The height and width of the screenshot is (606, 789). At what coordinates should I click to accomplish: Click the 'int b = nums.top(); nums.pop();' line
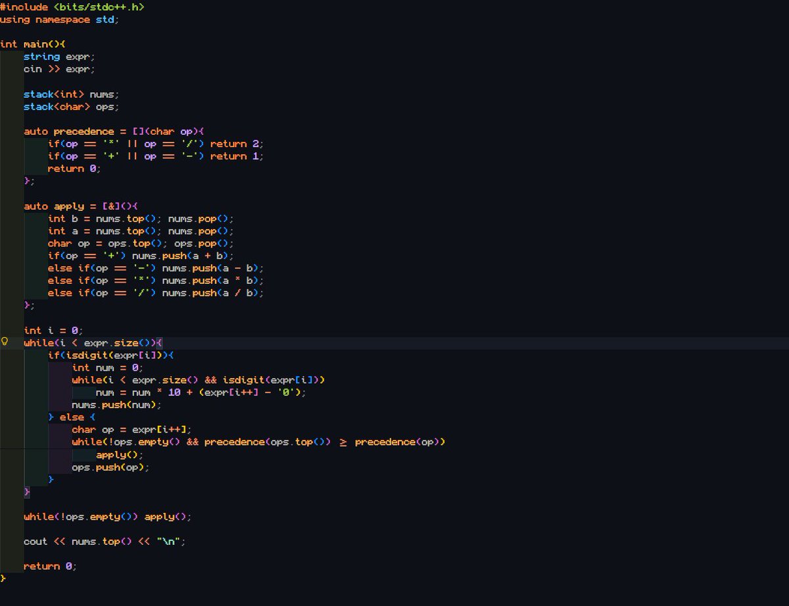click(x=141, y=219)
